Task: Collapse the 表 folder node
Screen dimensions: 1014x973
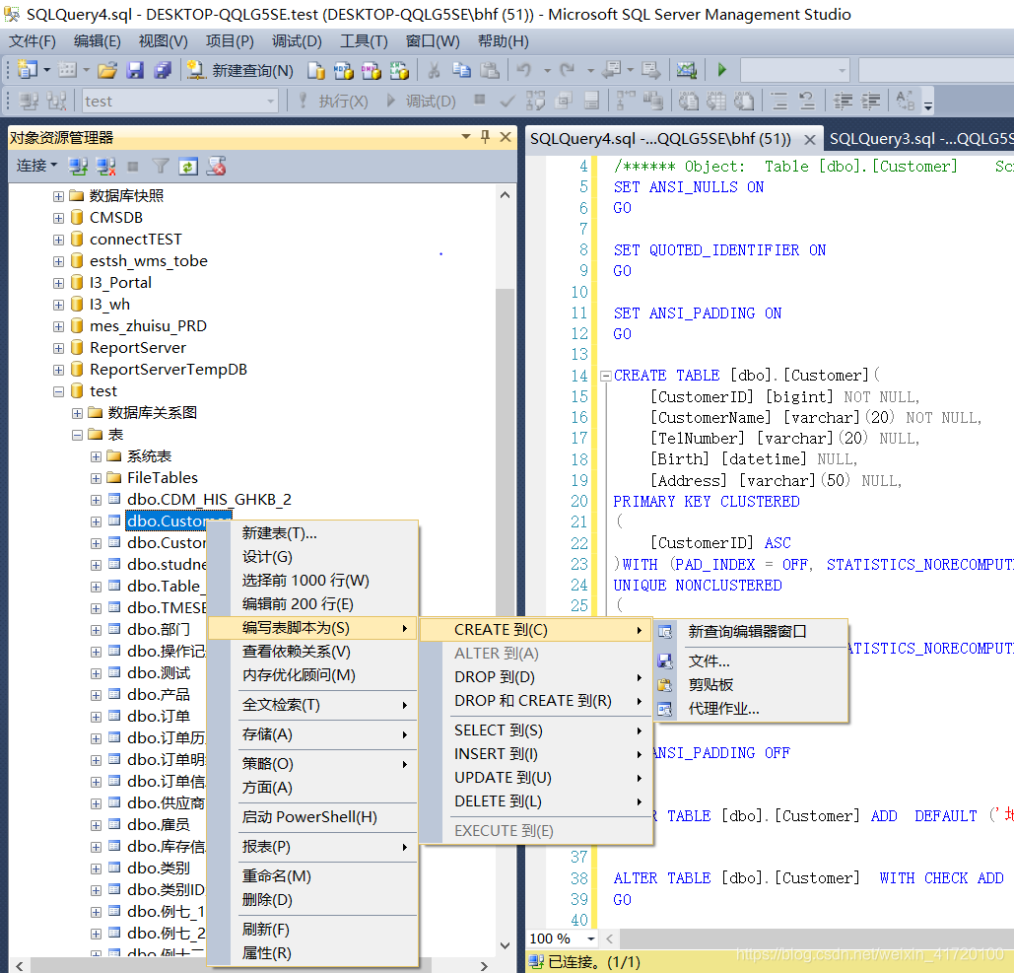Action: tap(77, 436)
